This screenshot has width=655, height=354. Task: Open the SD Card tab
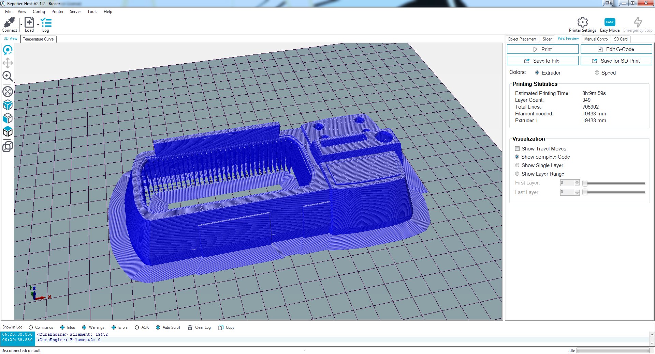(x=621, y=39)
